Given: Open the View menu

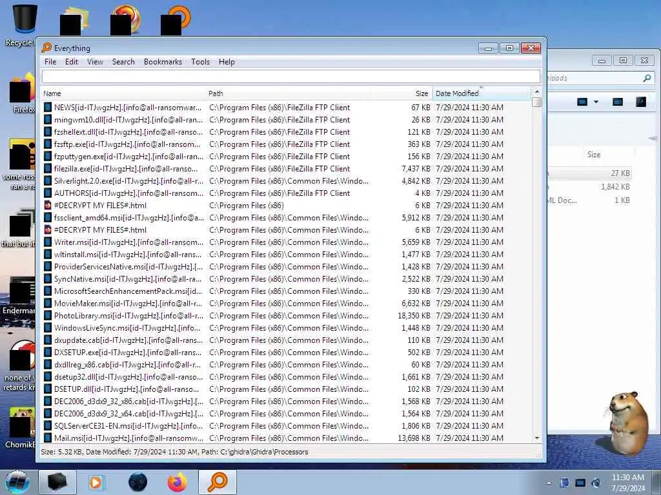Looking at the screenshot, I should 95,62.
